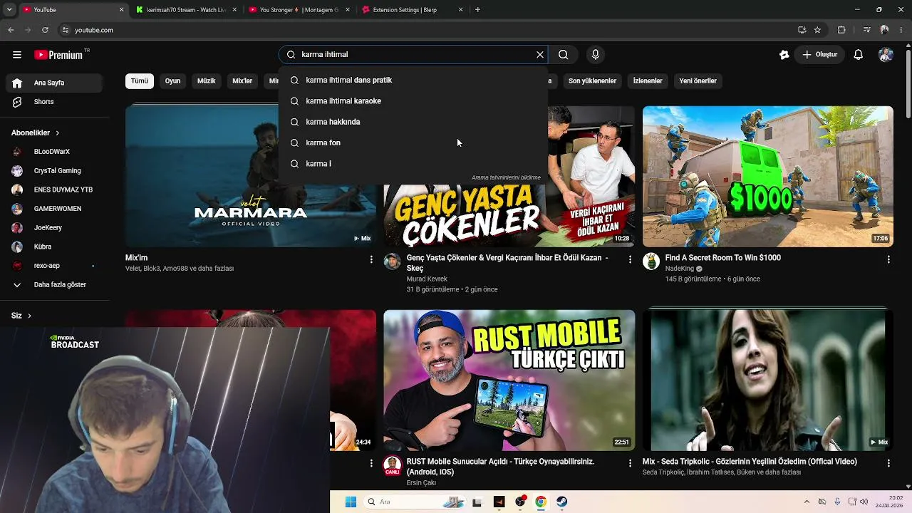Open Chrome extensions puzzle icon
Screen dimensions: 912x513
tap(841, 30)
